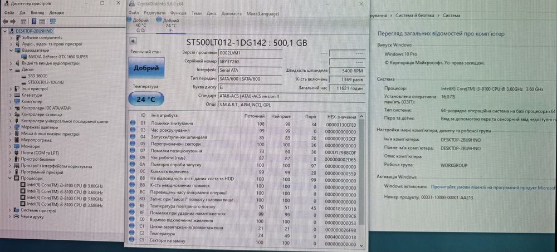Click the Система breadcrumb in the System window
Screen dimensions: 557x252
[452, 16]
